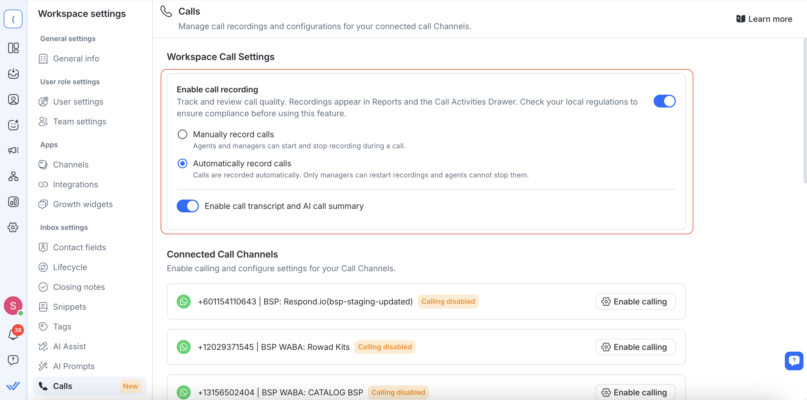Enable calling for Rowad Kits channel
The width and height of the screenshot is (807, 400).
tap(635, 347)
